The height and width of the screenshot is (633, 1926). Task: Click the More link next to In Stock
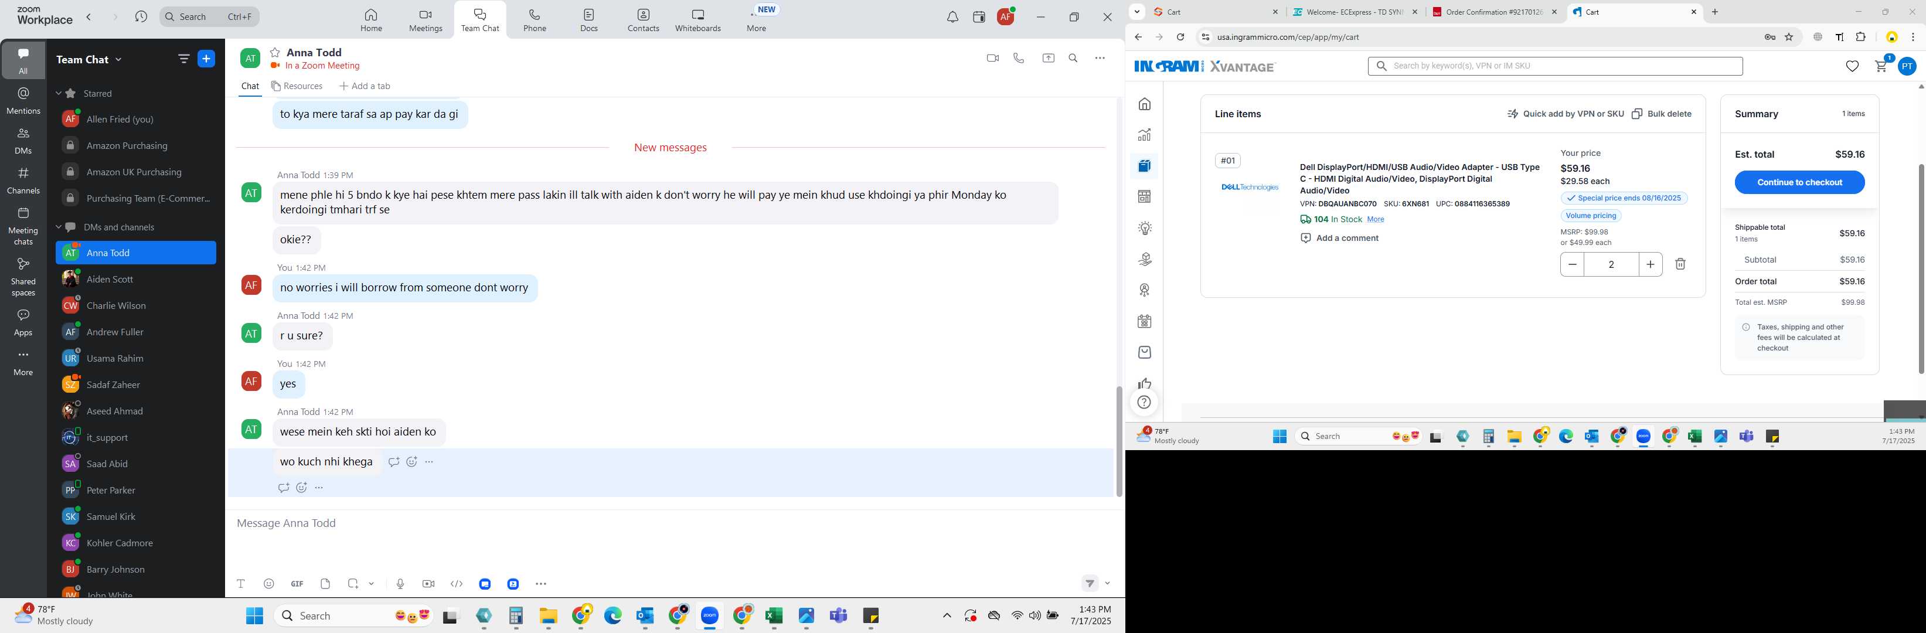[1376, 220]
